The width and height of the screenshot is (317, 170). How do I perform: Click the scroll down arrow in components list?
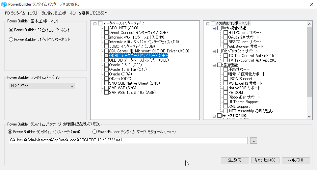(309, 116)
